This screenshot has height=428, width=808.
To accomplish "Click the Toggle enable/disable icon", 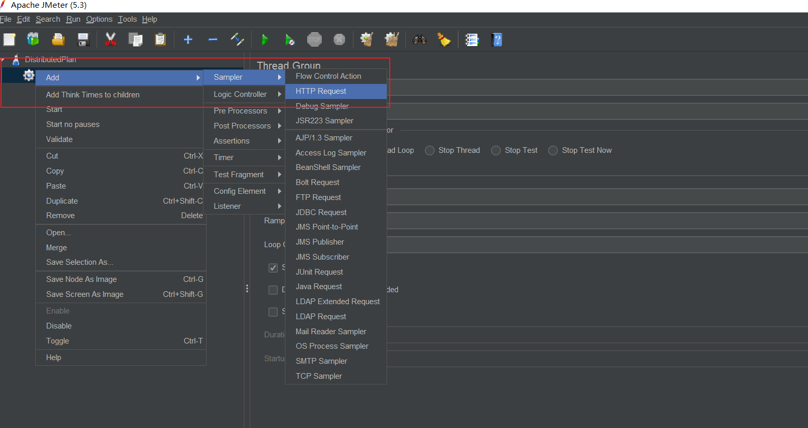I will (237, 39).
